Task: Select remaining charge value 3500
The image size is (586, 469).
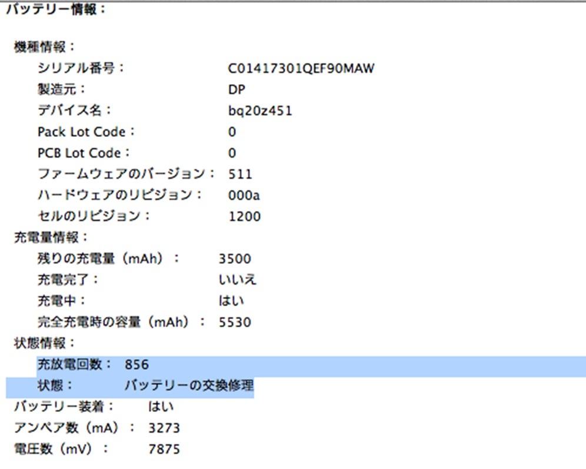Action: point(235,259)
